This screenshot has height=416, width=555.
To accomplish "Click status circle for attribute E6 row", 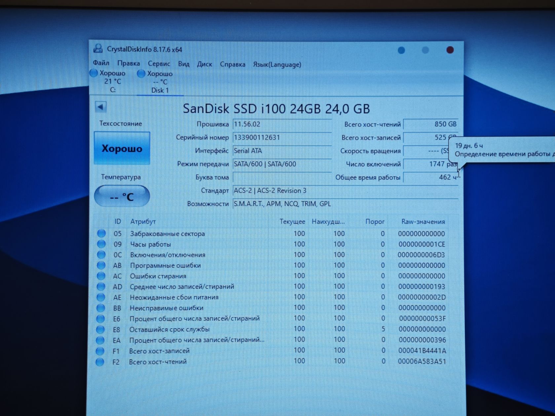I will pyautogui.click(x=100, y=319).
